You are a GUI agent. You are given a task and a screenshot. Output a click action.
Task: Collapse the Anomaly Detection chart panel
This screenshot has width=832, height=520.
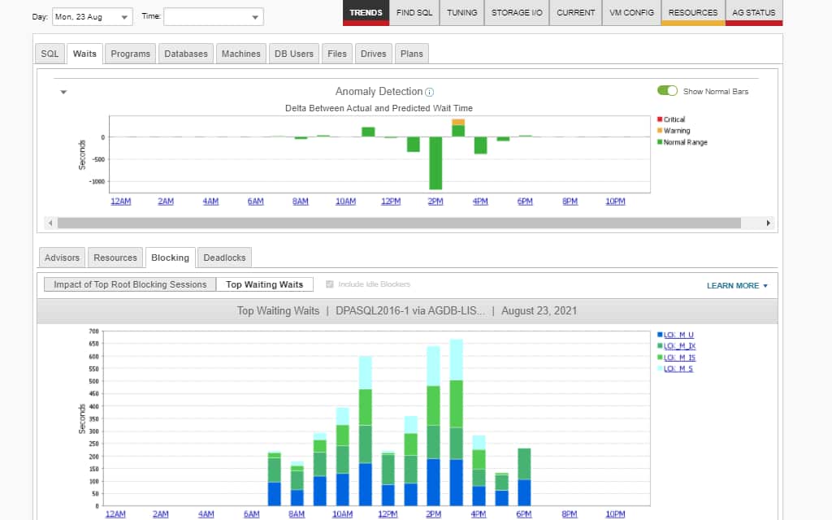(63, 92)
